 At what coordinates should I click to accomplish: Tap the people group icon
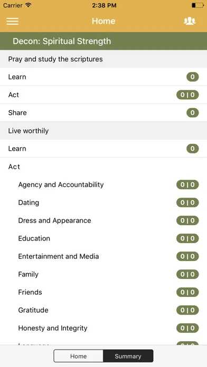point(190,21)
